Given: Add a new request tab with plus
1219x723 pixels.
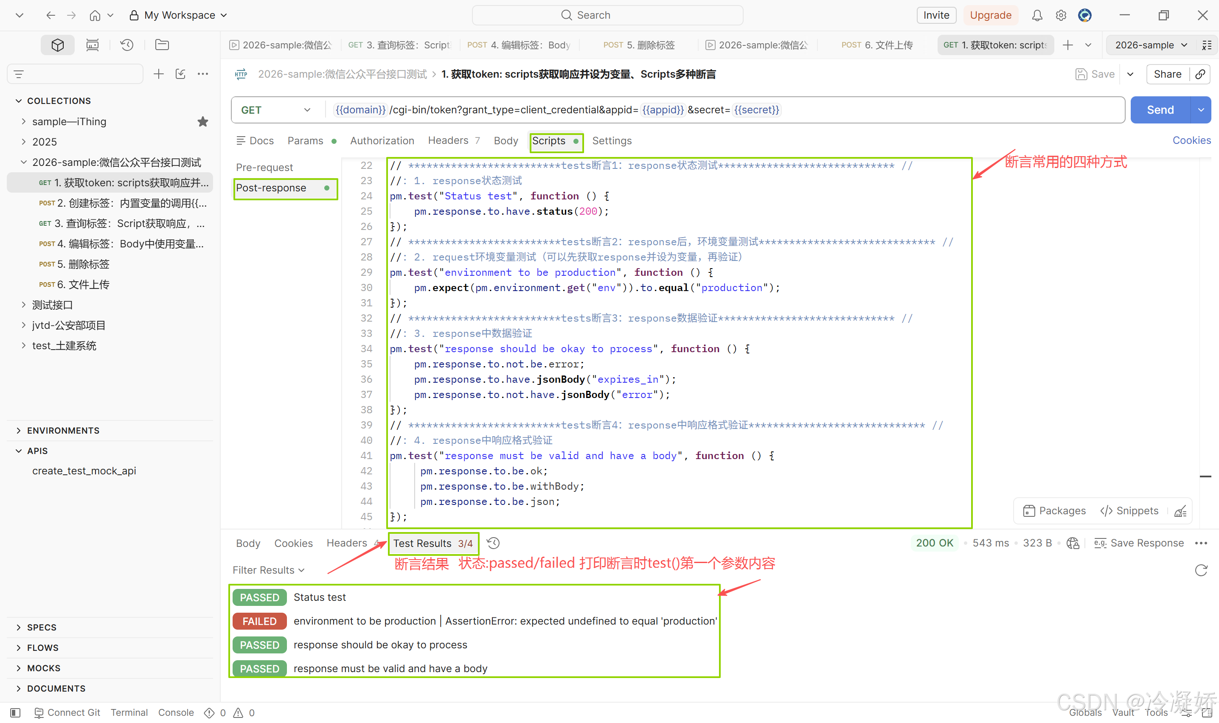Looking at the screenshot, I should [x=1067, y=45].
